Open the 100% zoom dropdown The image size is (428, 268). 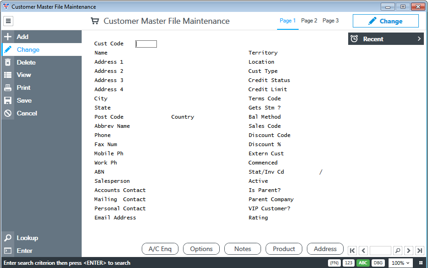(x=400, y=263)
